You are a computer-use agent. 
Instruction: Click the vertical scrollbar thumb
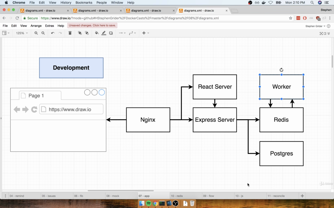click(x=332, y=61)
